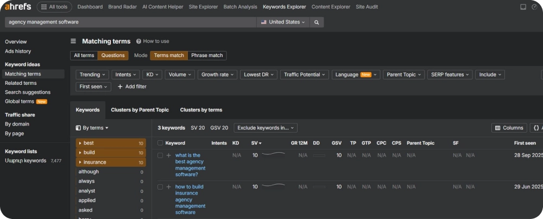The width and height of the screenshot is (543, 219).
Task: Switch mode to Terms match
Action: pos(169,55)
